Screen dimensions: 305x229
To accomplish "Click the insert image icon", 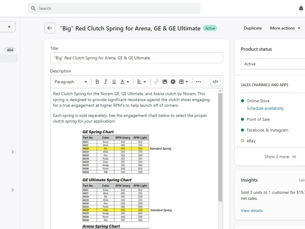I will [165, 82].
